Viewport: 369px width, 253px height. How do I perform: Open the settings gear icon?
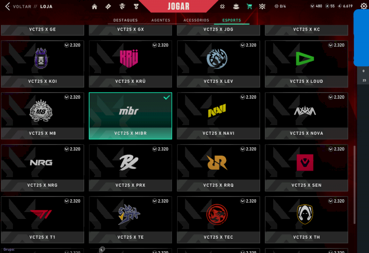pos(363,6)
